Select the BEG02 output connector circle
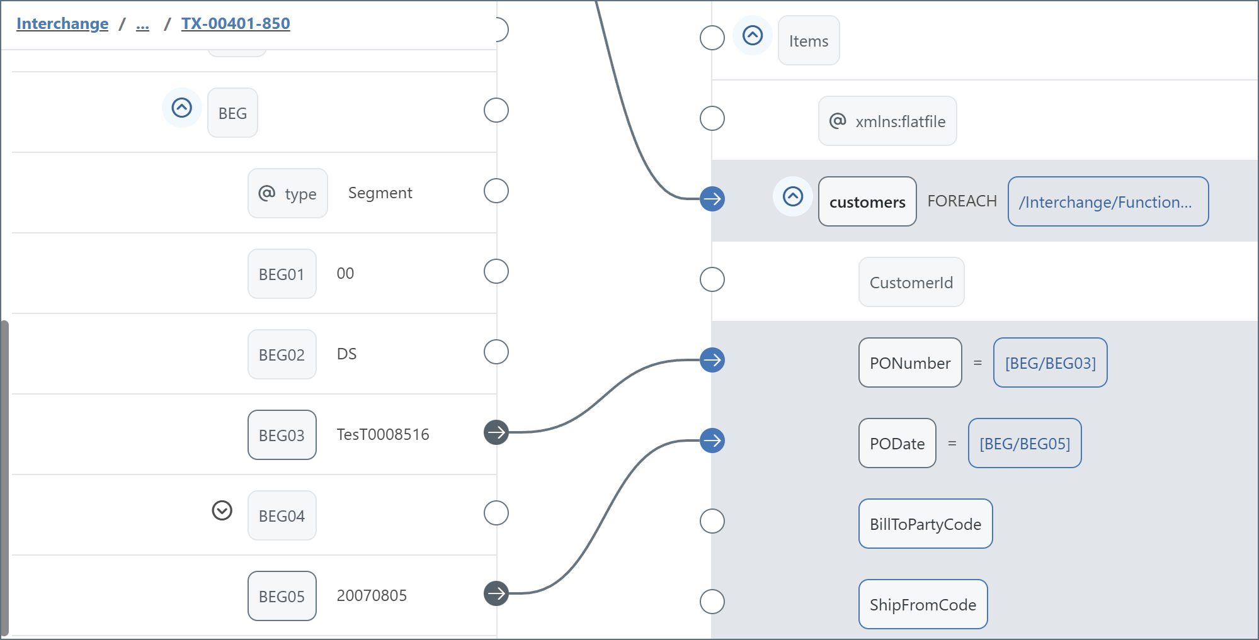 (496, 352)
